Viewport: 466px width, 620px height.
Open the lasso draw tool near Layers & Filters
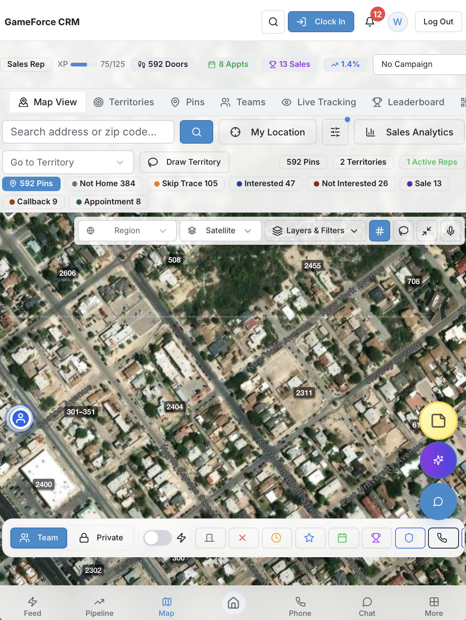pos(403,231)
